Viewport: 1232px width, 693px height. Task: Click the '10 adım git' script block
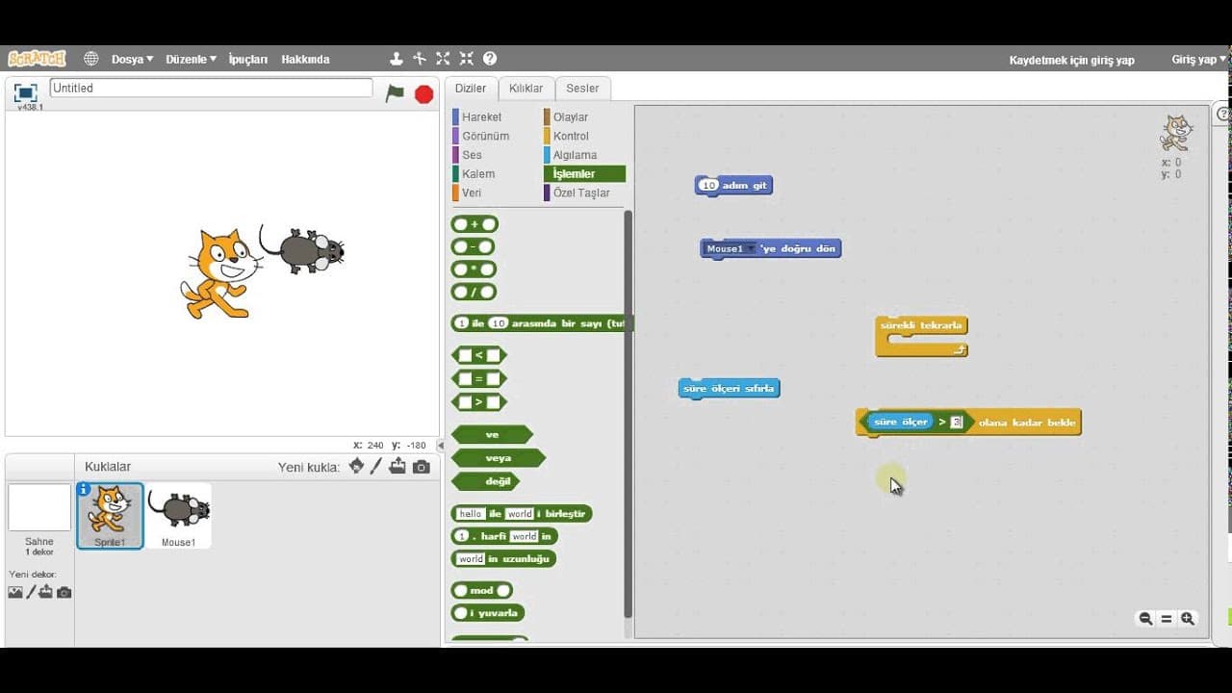point(733,185)
